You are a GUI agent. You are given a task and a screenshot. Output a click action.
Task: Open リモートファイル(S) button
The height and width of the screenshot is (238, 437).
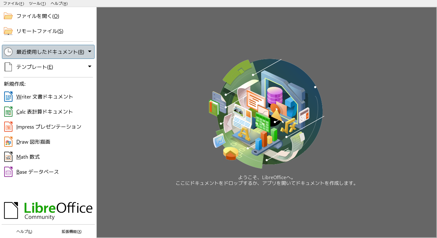pyautogui.click(x=48, y=31)
